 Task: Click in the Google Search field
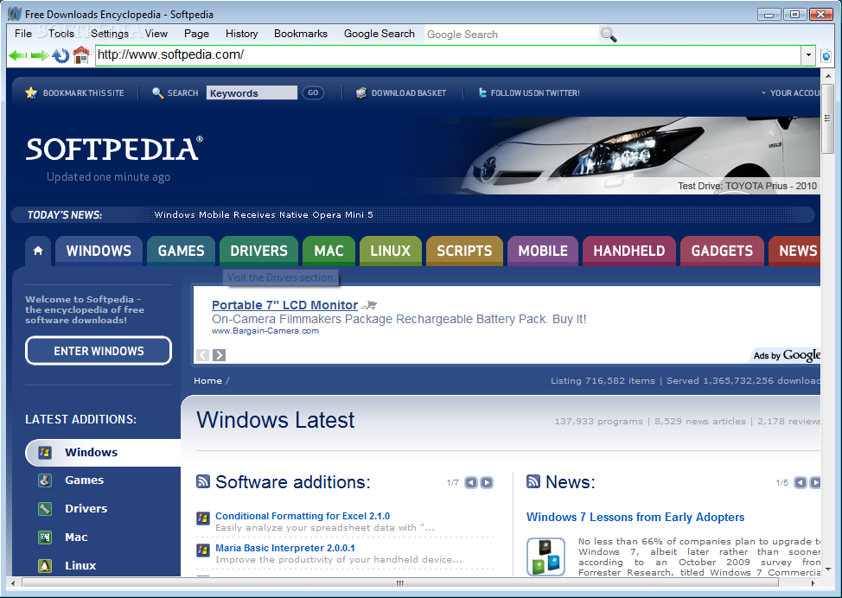coord(511,35)
